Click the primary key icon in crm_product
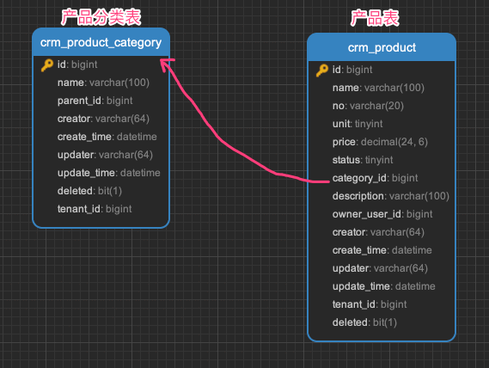The width and height of the screenshot is (489, 368). (322, 71)
